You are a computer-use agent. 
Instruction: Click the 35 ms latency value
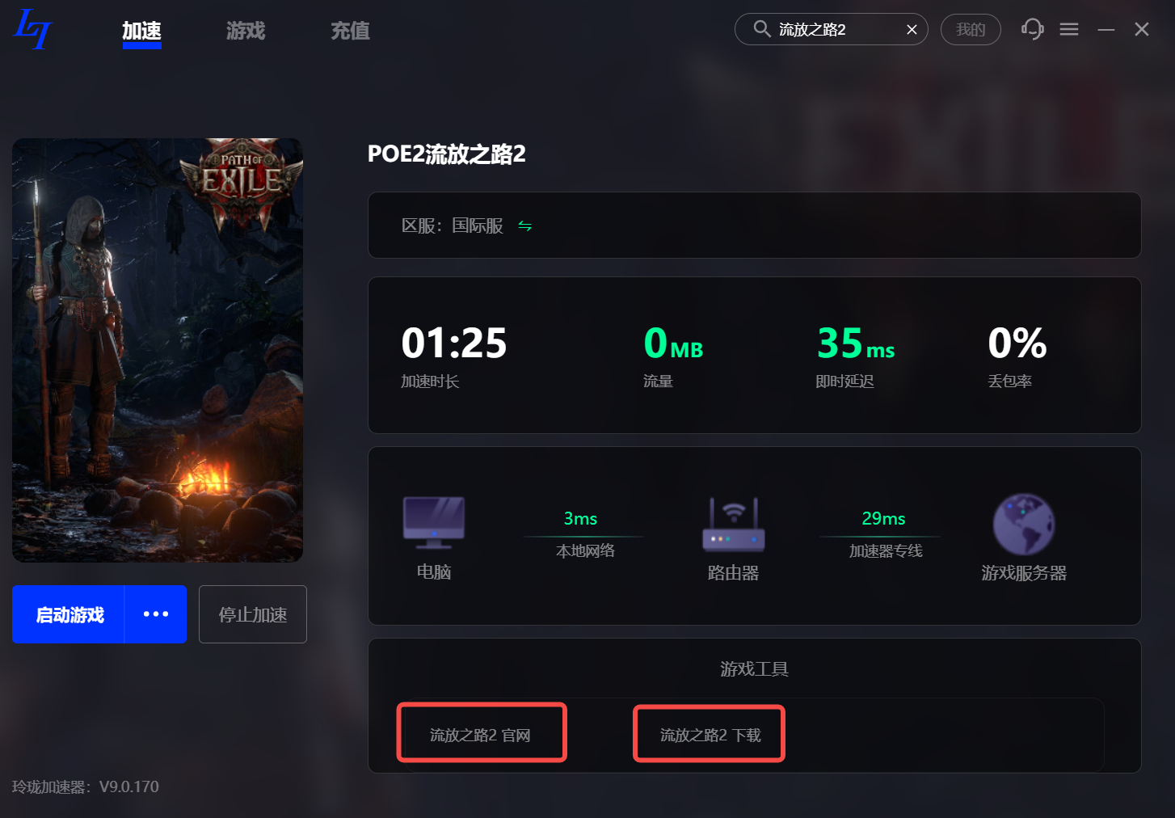(x=856, y=343)
